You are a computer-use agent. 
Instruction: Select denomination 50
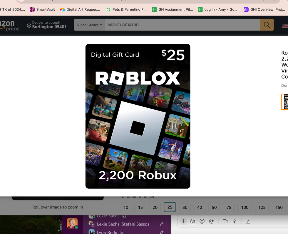(214, 207)
